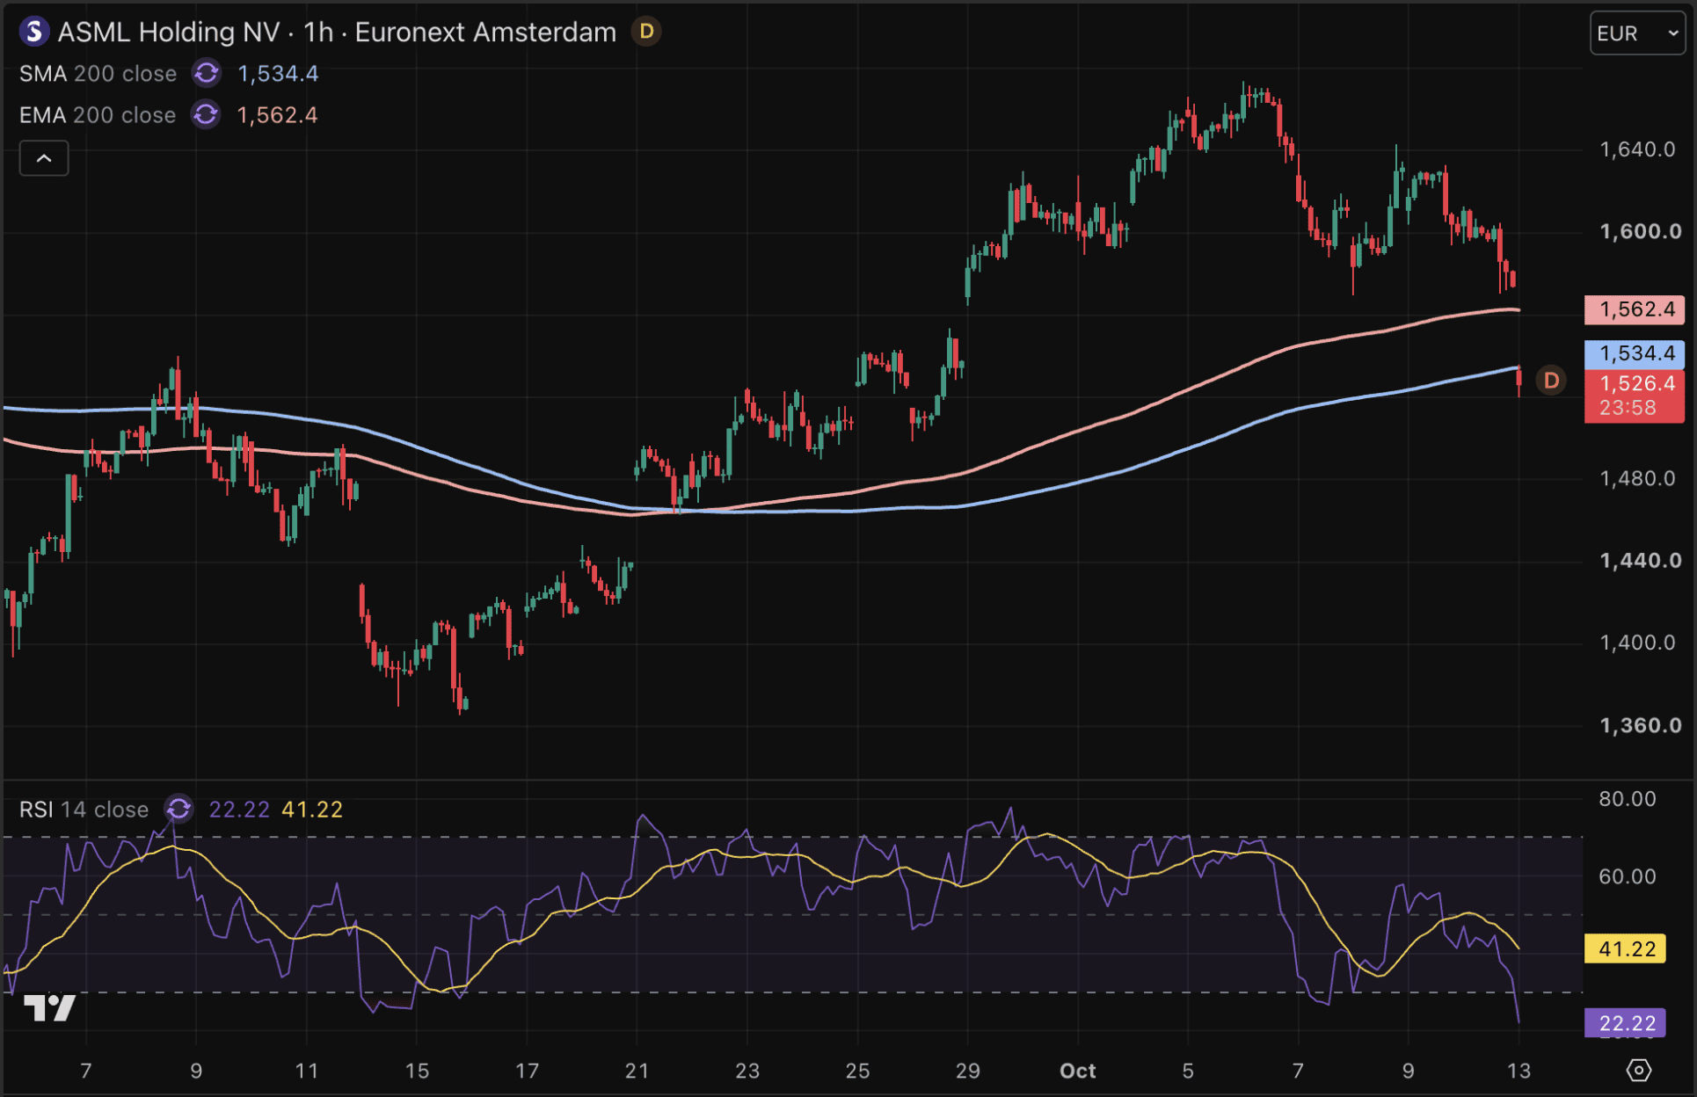The width and height of the screenshot is (1697, 1097).
Task: Open chart settings hexagon icon at the bottom right
Action: 1639,1071
